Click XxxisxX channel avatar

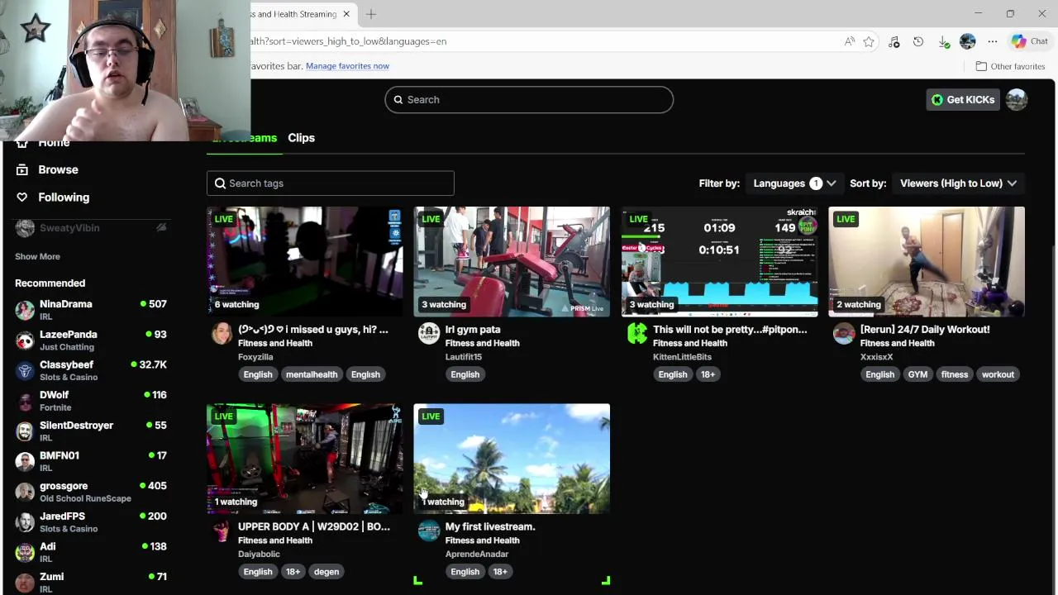coord(843,333)
